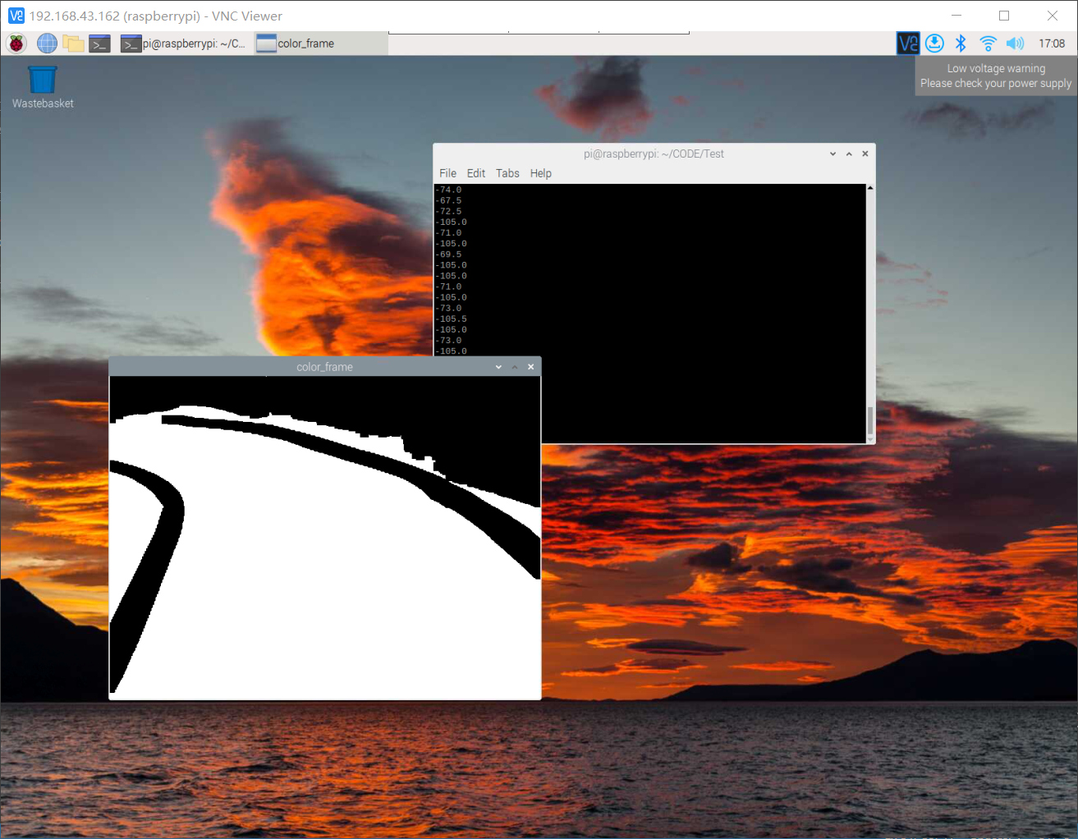Click the update download tray icon
The height and width of the screenshot is (839, 1078).
(x=934, y=44)
